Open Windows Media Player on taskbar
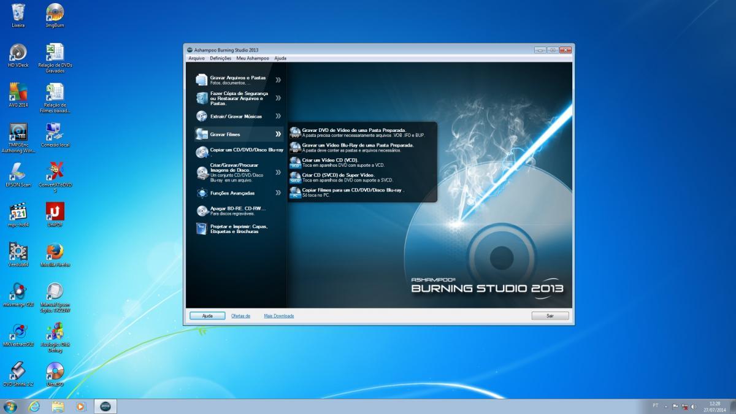The image size is (736, 414). [80, 406]
